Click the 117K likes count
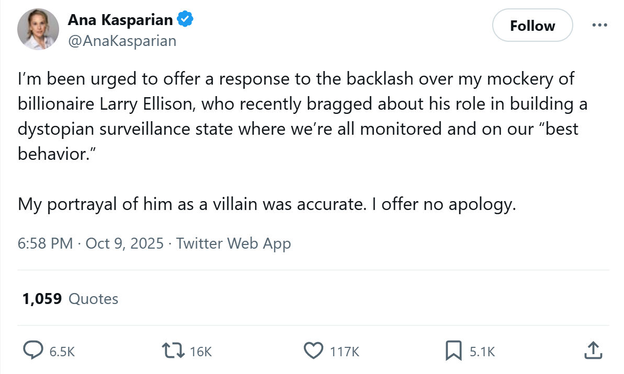The image size is (624, 374). coord(345,352)
